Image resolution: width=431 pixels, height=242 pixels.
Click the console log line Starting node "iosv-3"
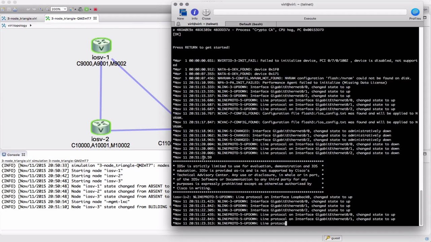click(x=62, y=181)
